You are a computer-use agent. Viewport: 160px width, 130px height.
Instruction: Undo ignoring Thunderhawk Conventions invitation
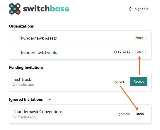(x=139, y=114)
